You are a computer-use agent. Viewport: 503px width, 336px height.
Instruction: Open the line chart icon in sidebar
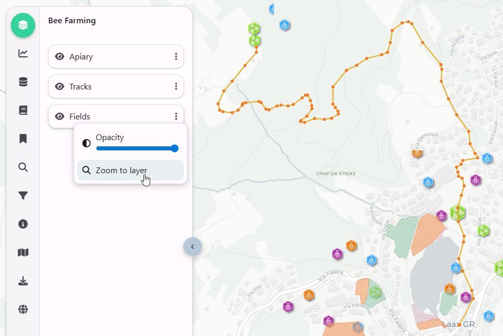pyautogui.click(x=23, y=53)
